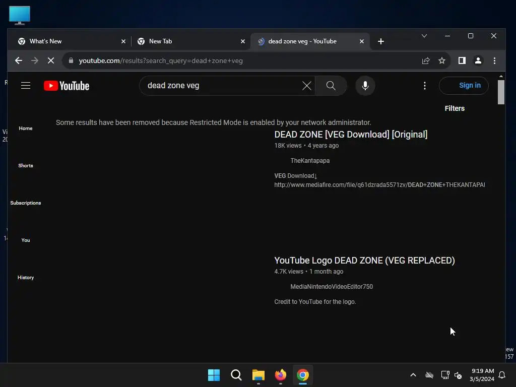The image size is (516, 387).
Task: Open Home in YouTube sidebar
Action: click(26, 128)
